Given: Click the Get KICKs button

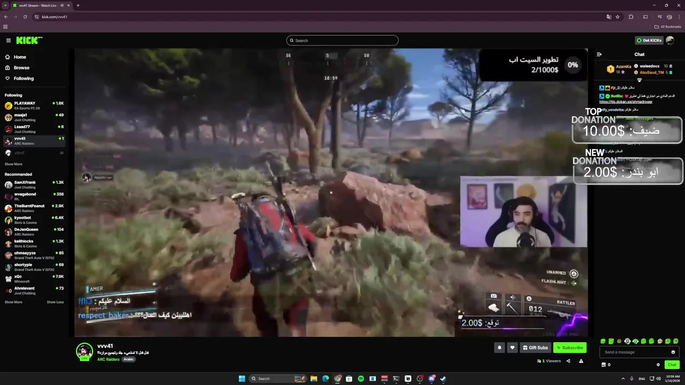Looking at the screenshot, I should click(649, 41).
